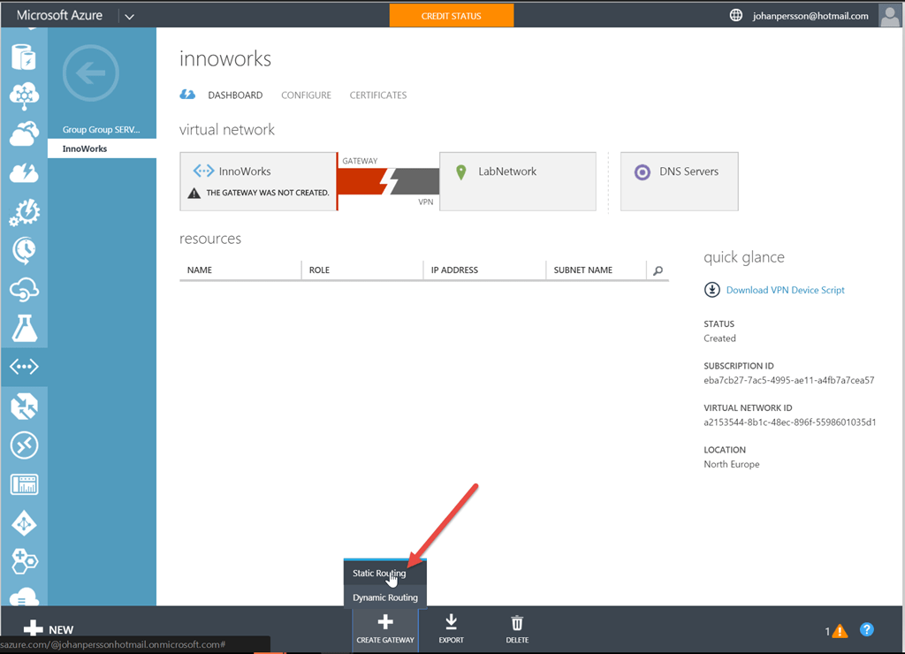Screen dimensions: 905x654
Task: Click the LabNetwork green pin icon
Action: [460, 172]
